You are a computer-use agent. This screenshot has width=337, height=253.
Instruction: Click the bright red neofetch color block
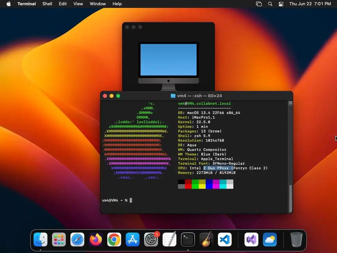click(x=188, y=186)
